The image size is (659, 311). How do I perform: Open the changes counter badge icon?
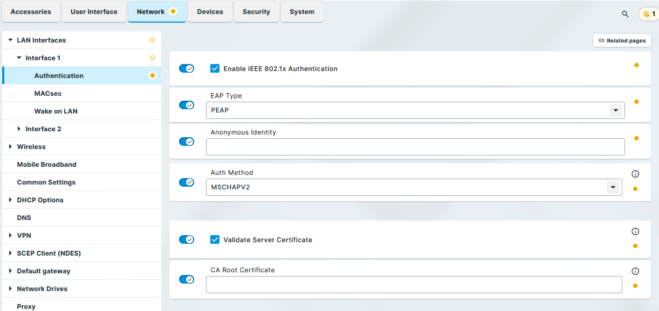[x=648, y=14]
